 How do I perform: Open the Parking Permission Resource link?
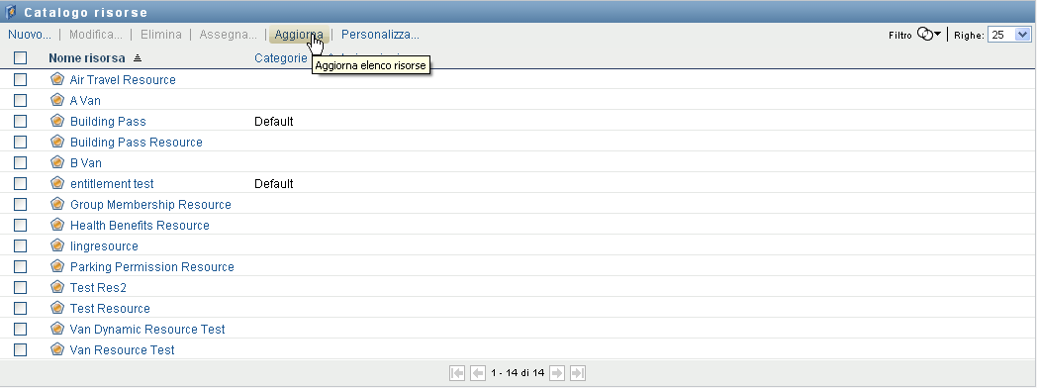[152, 266]
